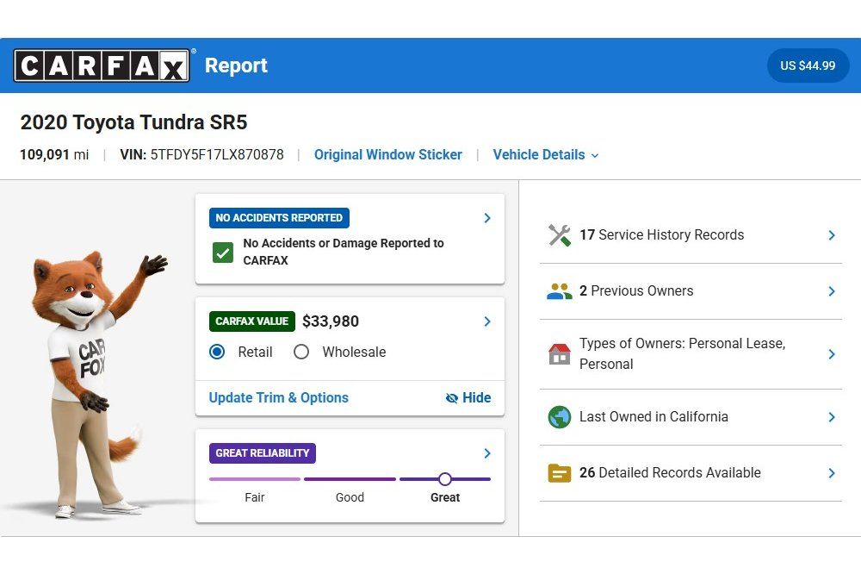Click the Report header text
The image size is (861, 574).
236,66
